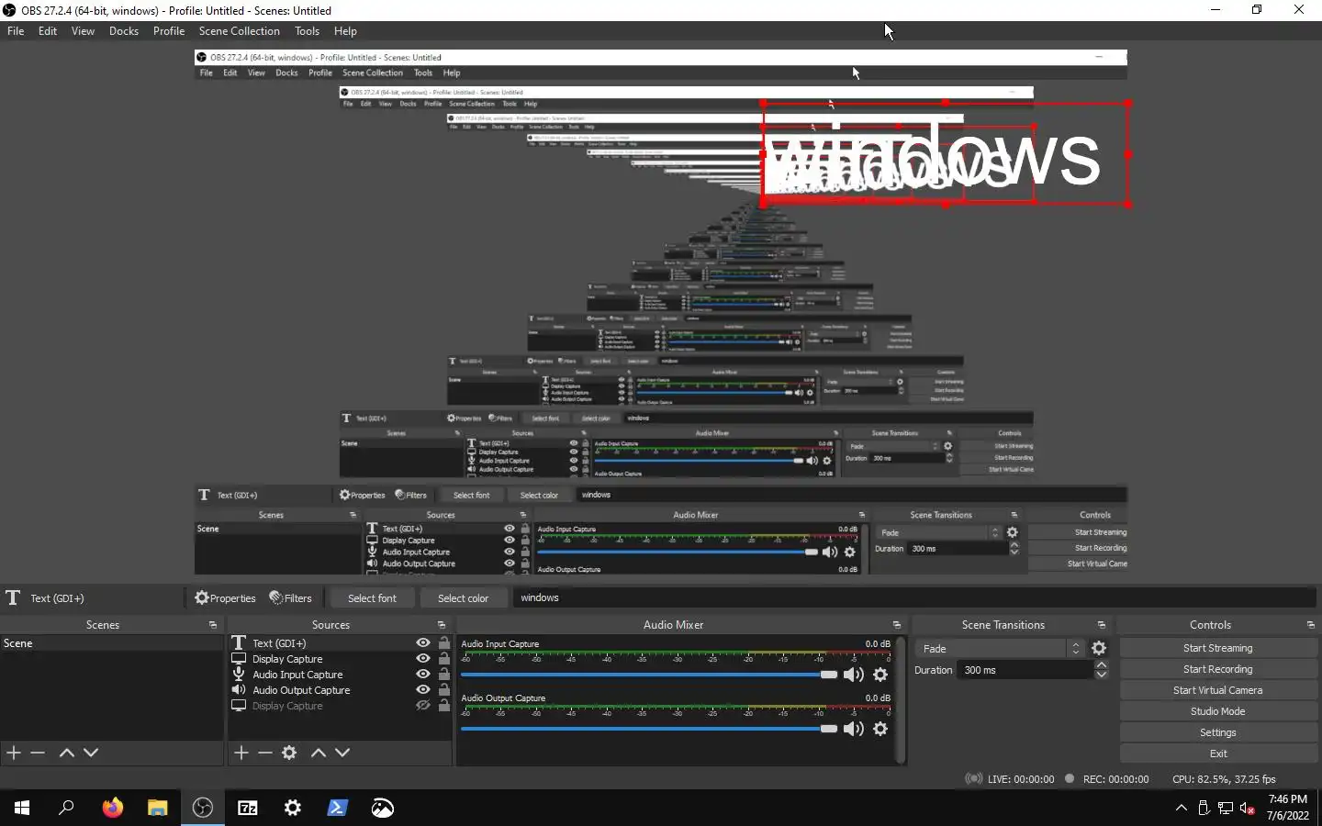Viewport: 1322px width, 826px height.
Task: Click Start Virtual Camera button
Action: coord(1217,690)
